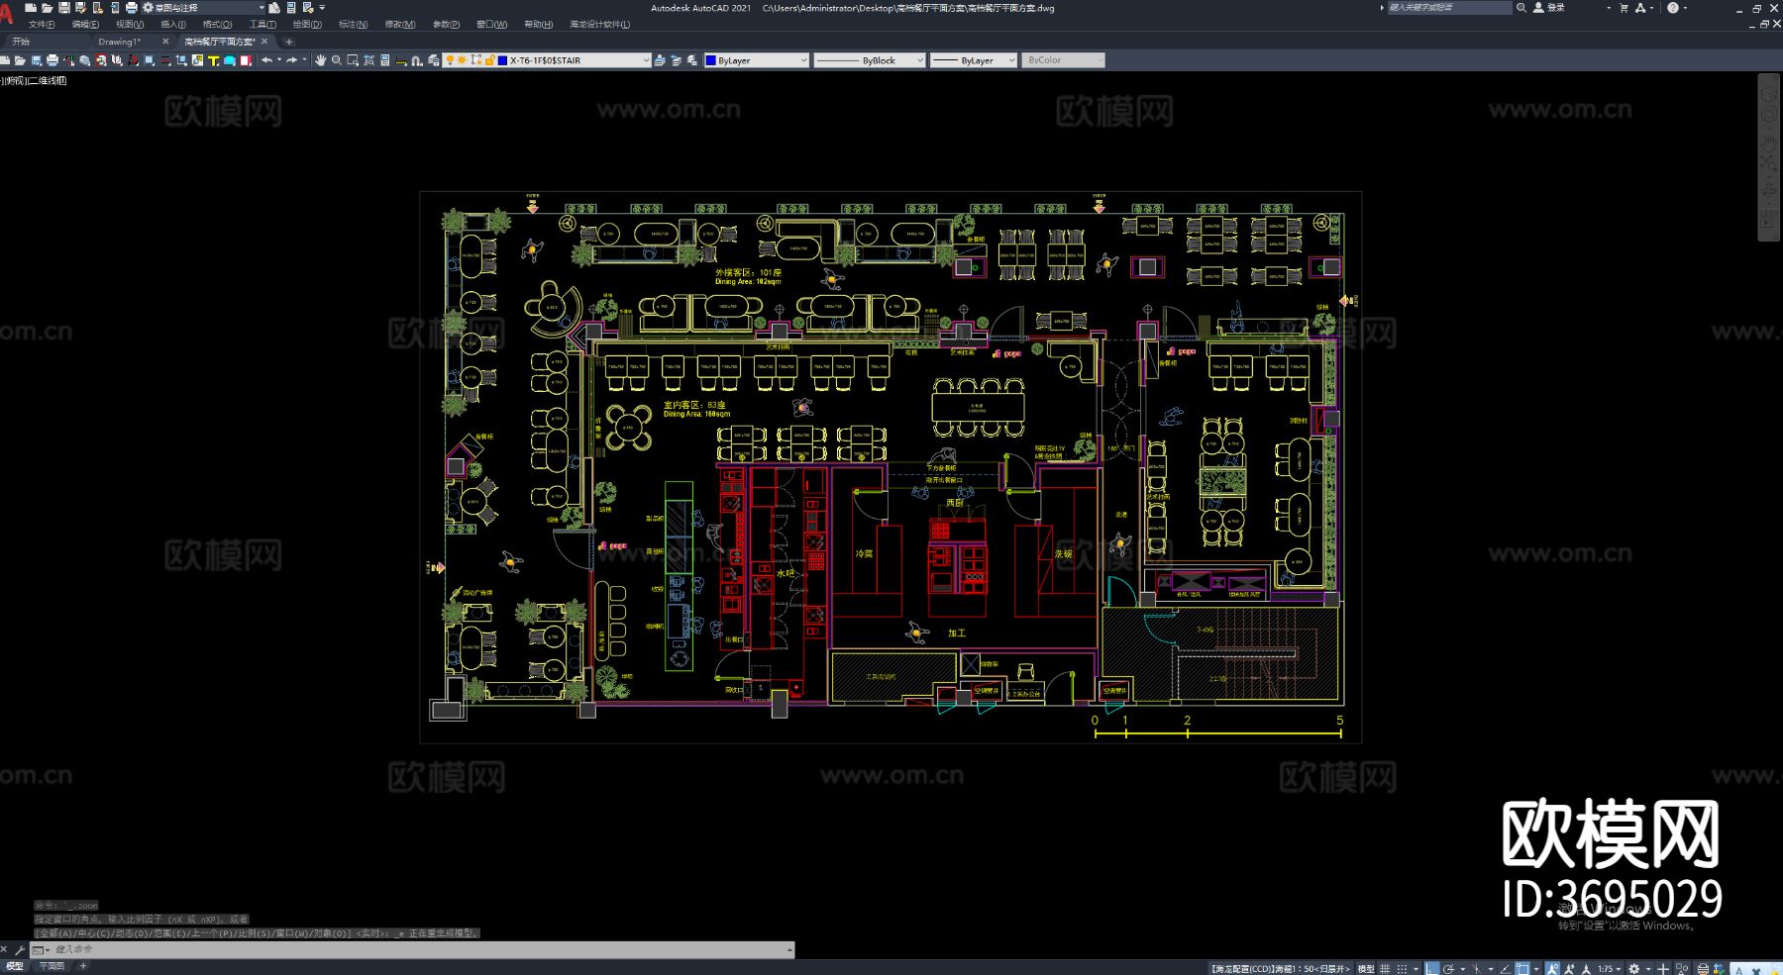
Task: Open the linetype ByBlock dropdown
Action: pyautogui.click(x=869, y=60)
